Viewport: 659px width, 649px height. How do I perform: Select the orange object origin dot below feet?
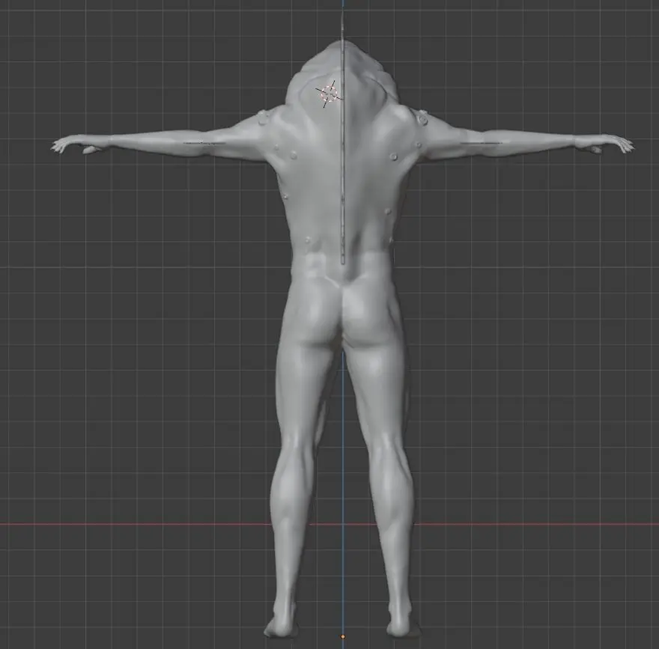coord(343,637)
